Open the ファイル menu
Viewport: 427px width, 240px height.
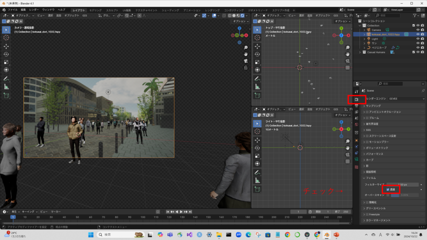click(x=13, y=10)
